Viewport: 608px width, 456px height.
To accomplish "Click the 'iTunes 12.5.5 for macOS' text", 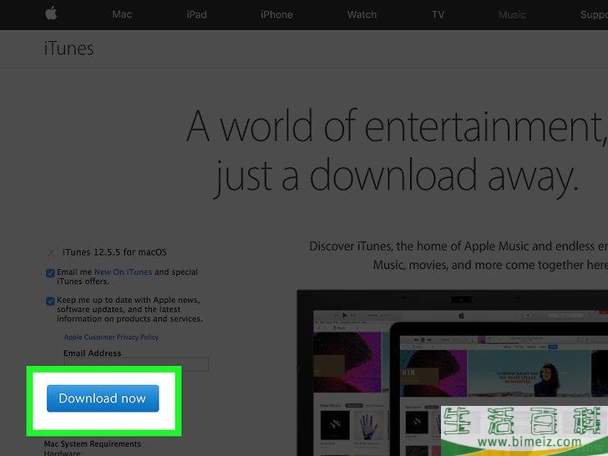I will [114, 252].
